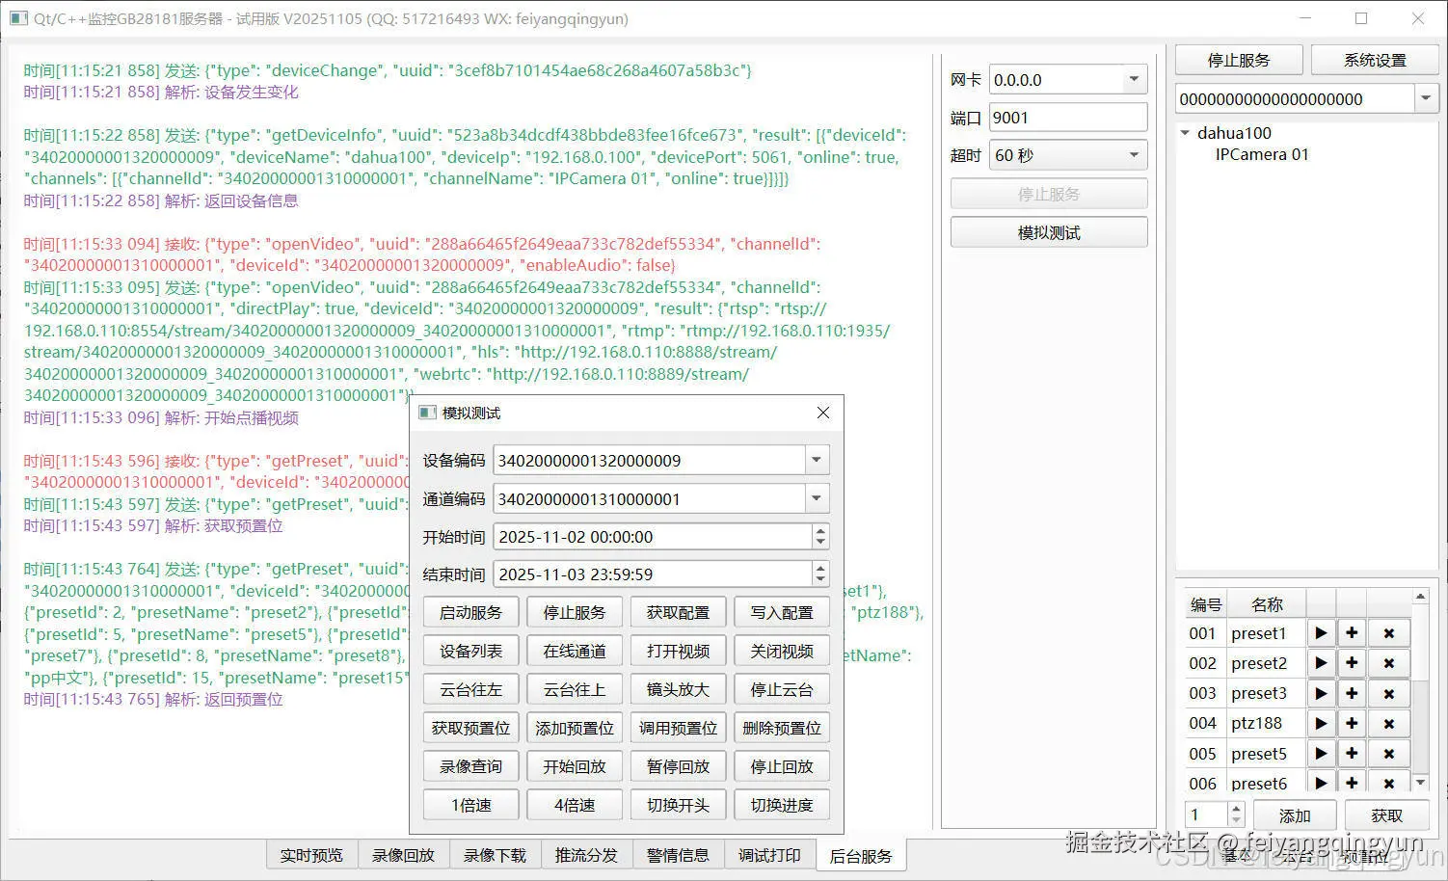Delete ptz188 preset with x icon
The width and height of the screenshot is (1448, 881).
coord(1389,723)
